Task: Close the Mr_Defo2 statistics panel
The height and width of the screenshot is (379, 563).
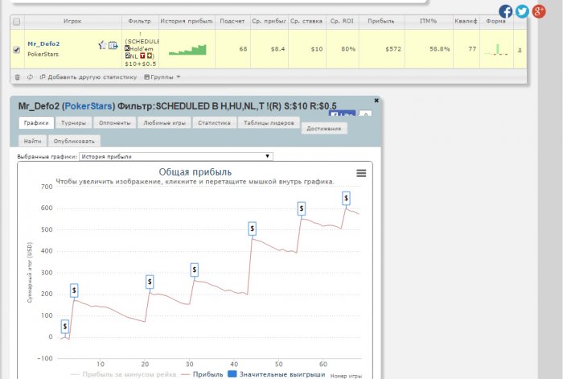Action: (376, 101)
